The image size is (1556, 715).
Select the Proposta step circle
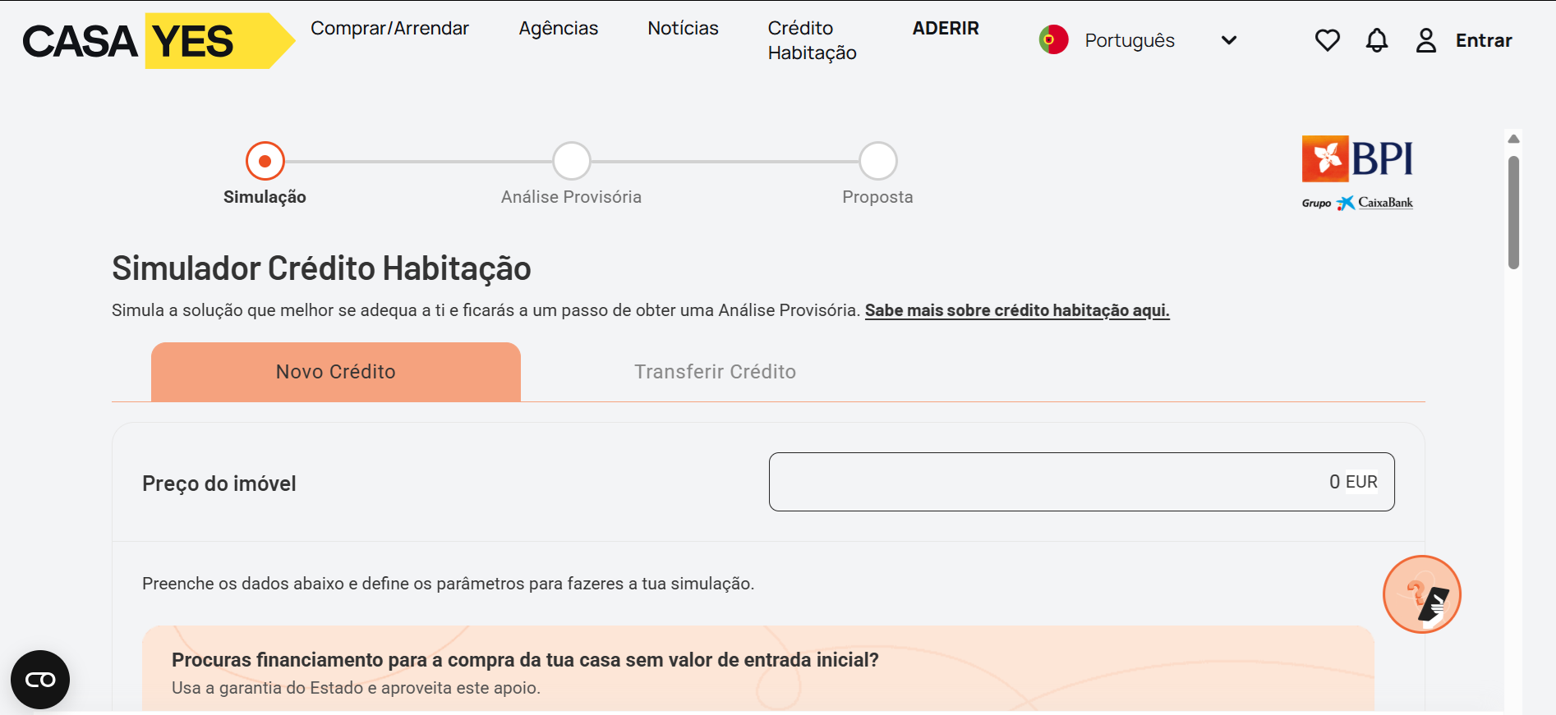(x=877, y=161)
